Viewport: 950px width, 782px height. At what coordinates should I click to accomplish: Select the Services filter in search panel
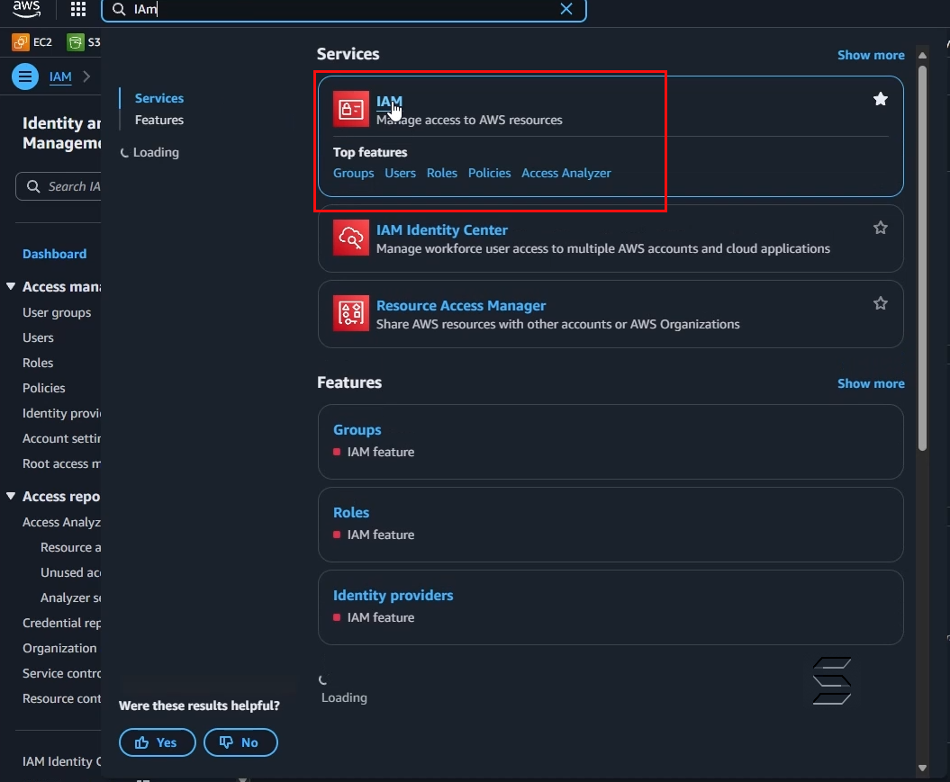click(158, 98)
